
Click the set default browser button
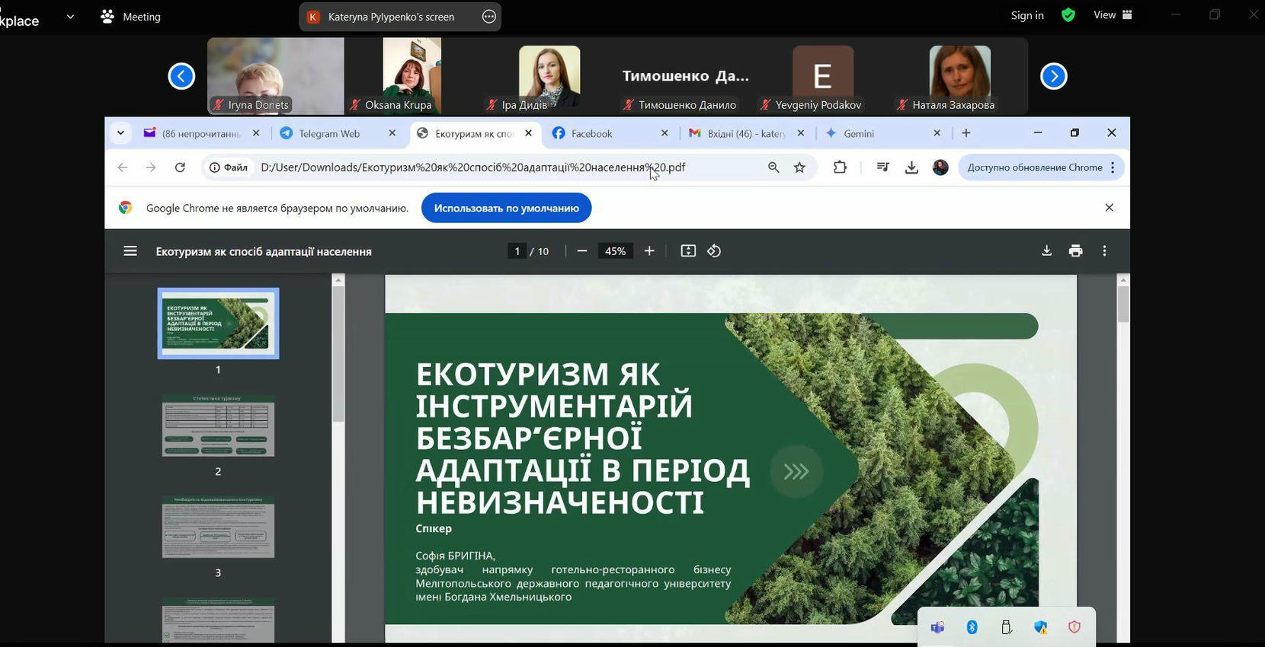pos(506,208)
